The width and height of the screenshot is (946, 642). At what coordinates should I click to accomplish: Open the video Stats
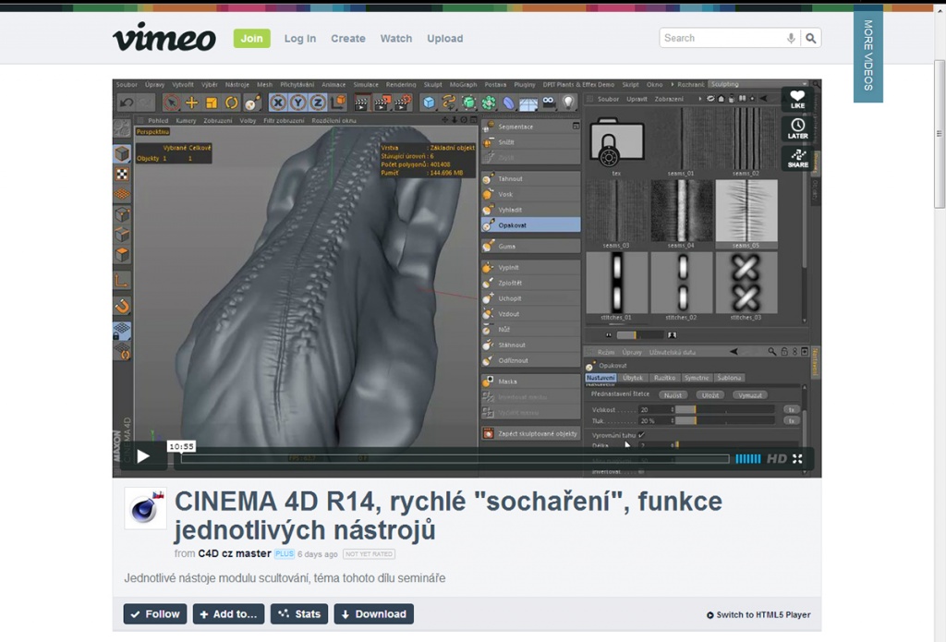point(299,613)
